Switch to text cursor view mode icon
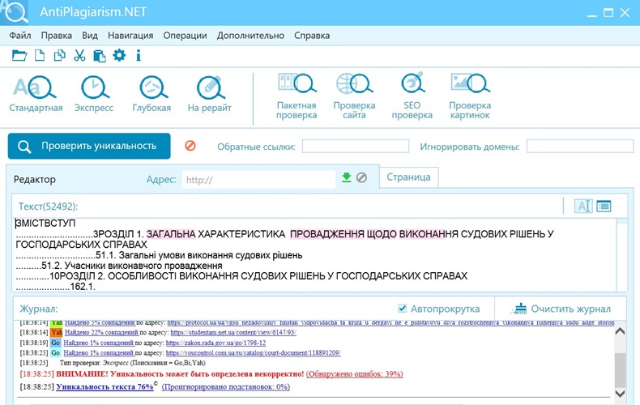Image resolution: width=640 pixels, height=405 pixels. pos(583,207)
